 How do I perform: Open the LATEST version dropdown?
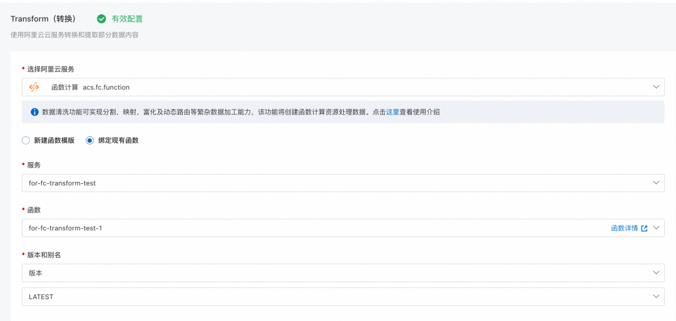[x=343, y=297]
